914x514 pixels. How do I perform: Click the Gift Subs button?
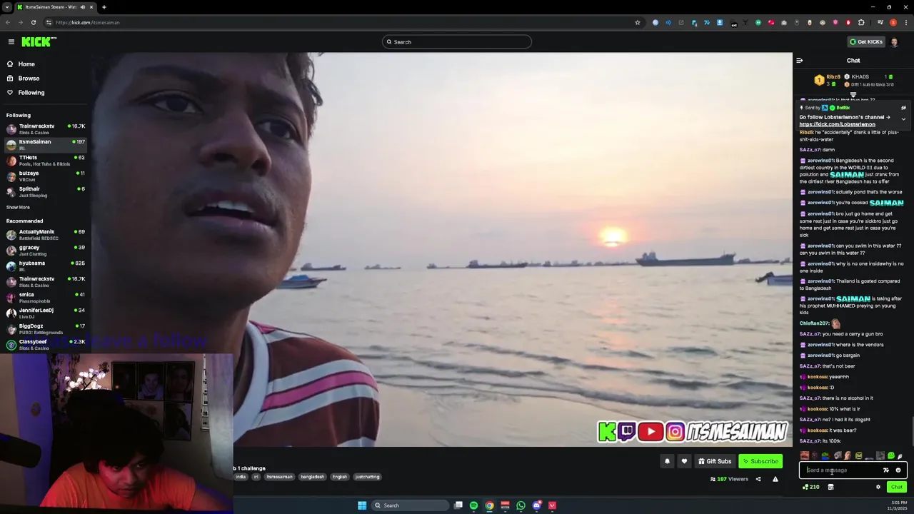(715, 461)
